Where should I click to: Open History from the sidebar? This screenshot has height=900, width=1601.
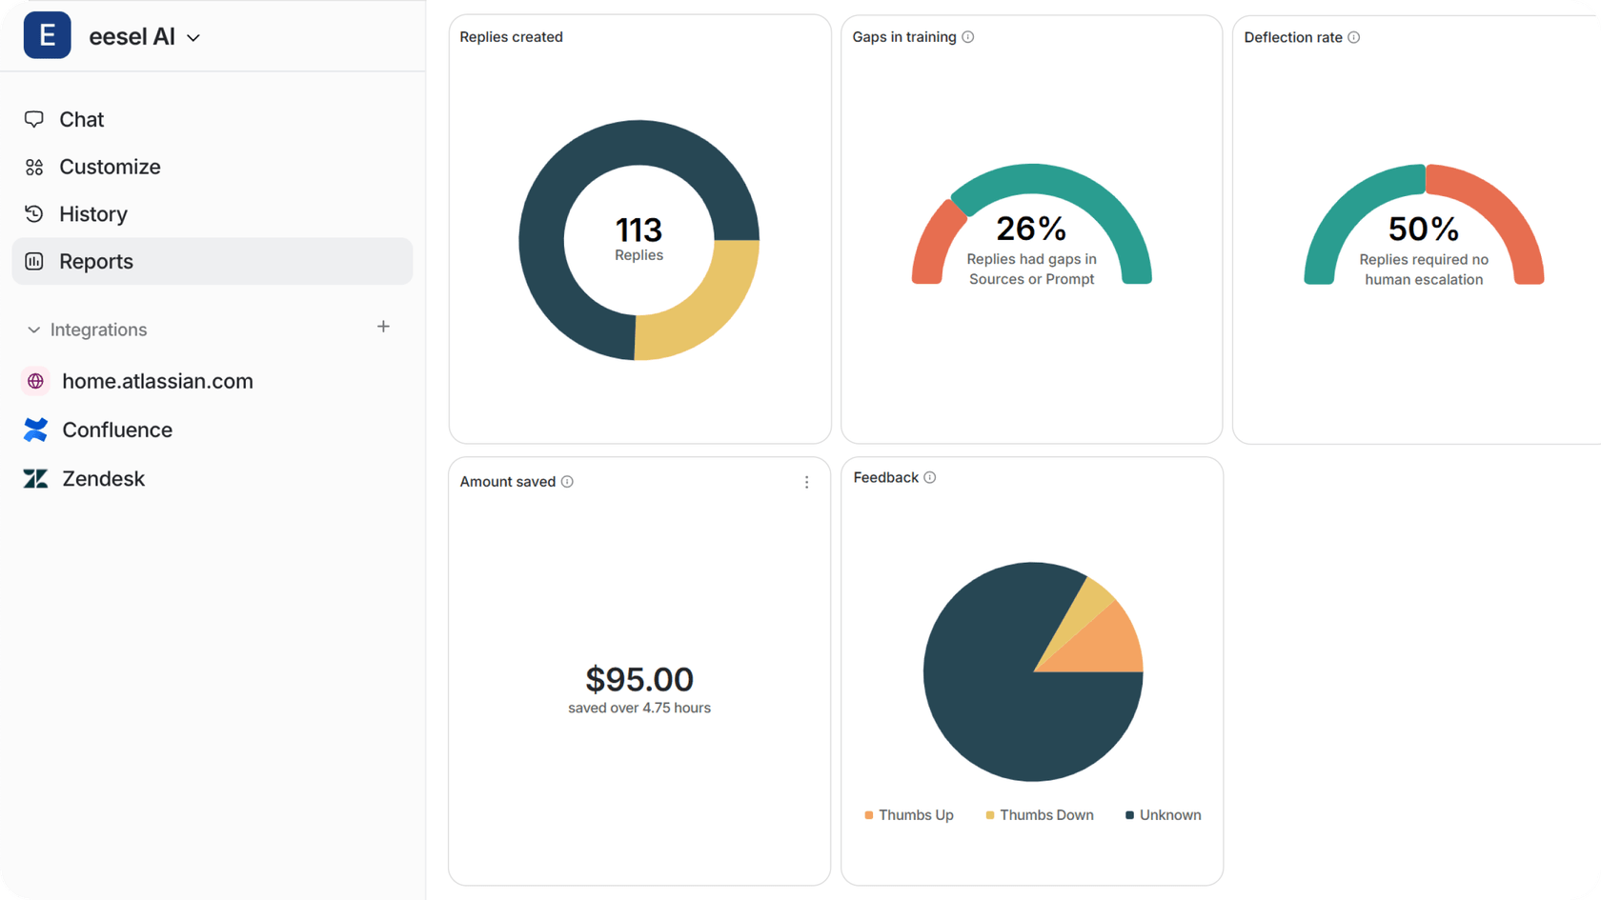coord(92,214)
